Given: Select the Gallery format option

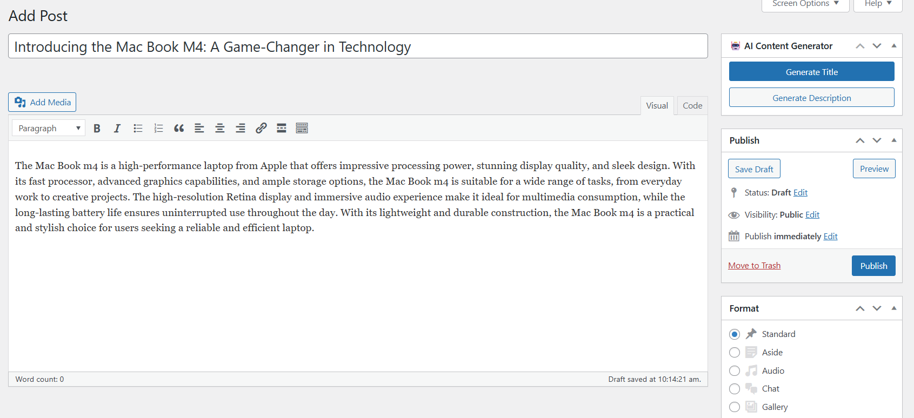Looking at the screenshot, I should [735, 407].
